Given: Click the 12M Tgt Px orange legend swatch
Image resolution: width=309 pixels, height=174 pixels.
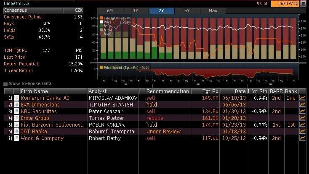Looking at the screenshot, I should tap(101, 18).
